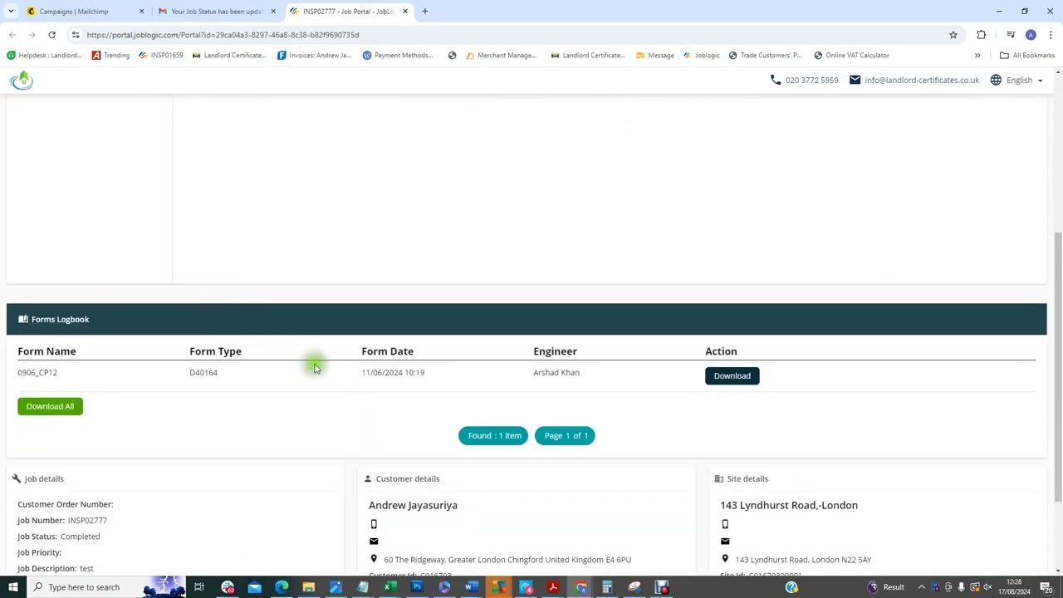The image size is (1063, 598).
Task: Click the page vertical scrollbar thumb
Action: click(1057, 366)
